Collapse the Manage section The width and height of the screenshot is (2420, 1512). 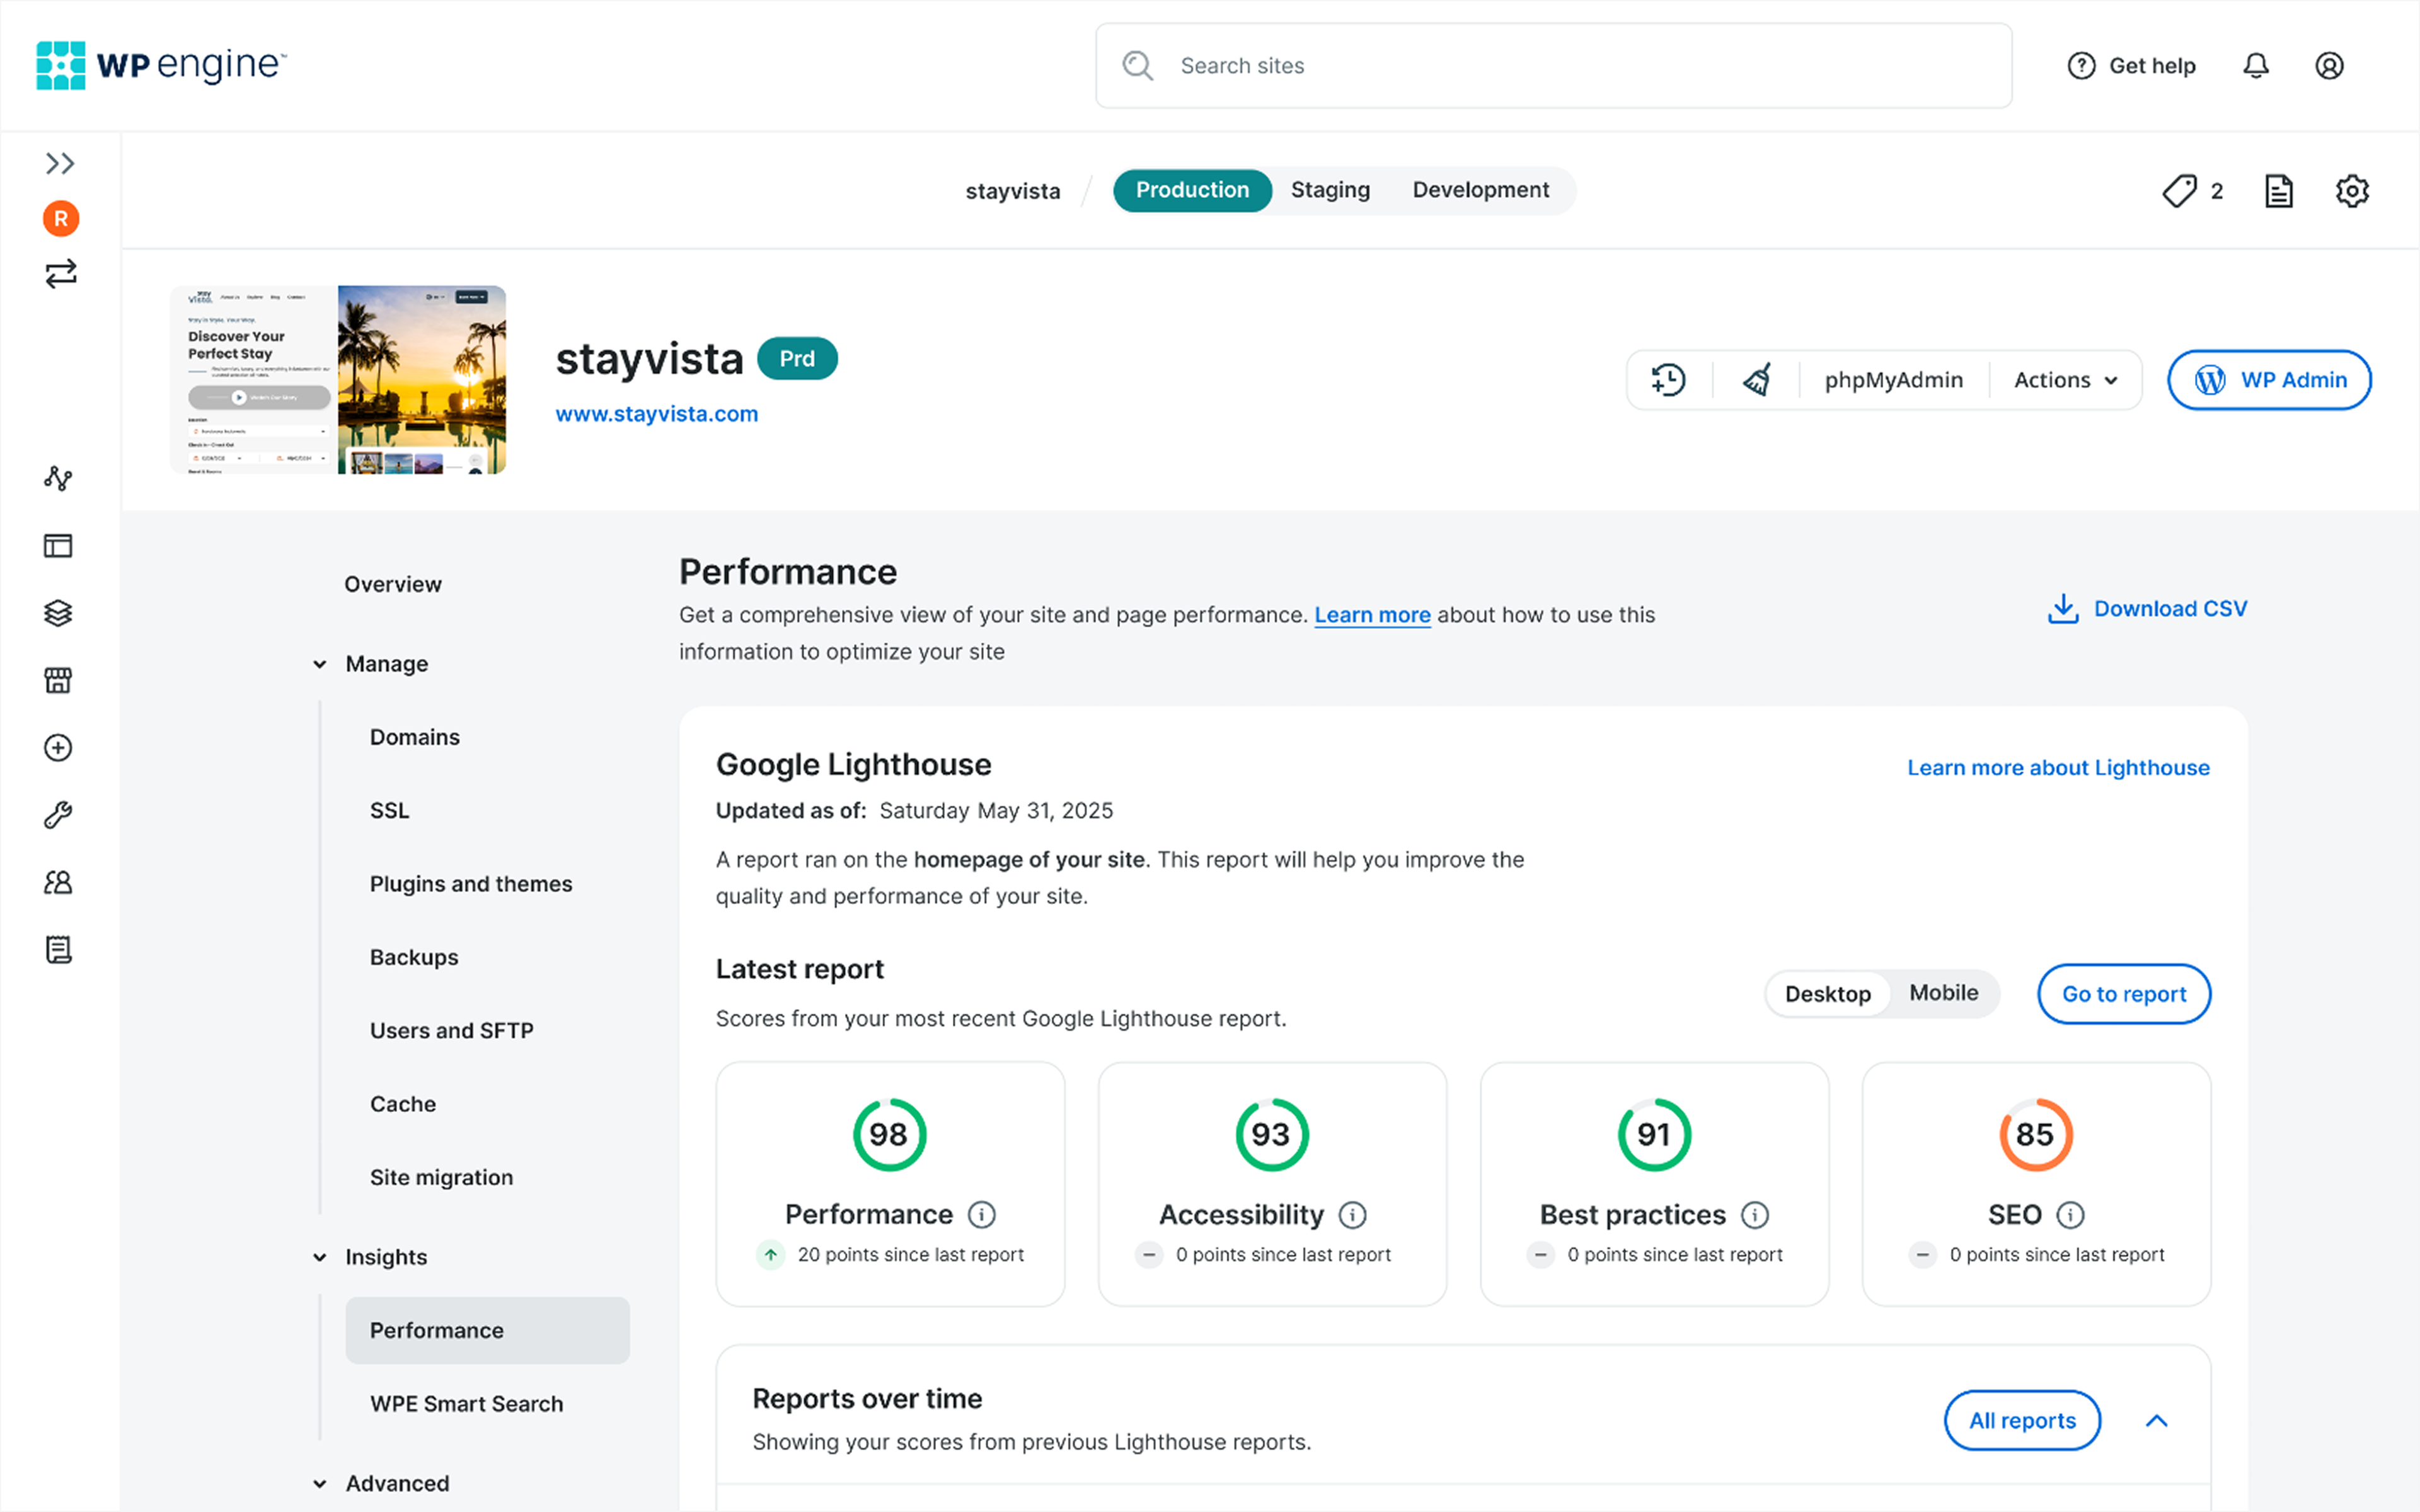[320, 664]
